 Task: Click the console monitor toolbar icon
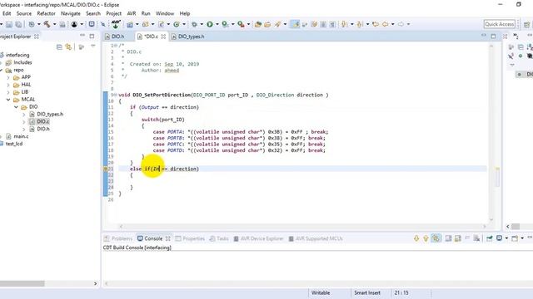92,24
